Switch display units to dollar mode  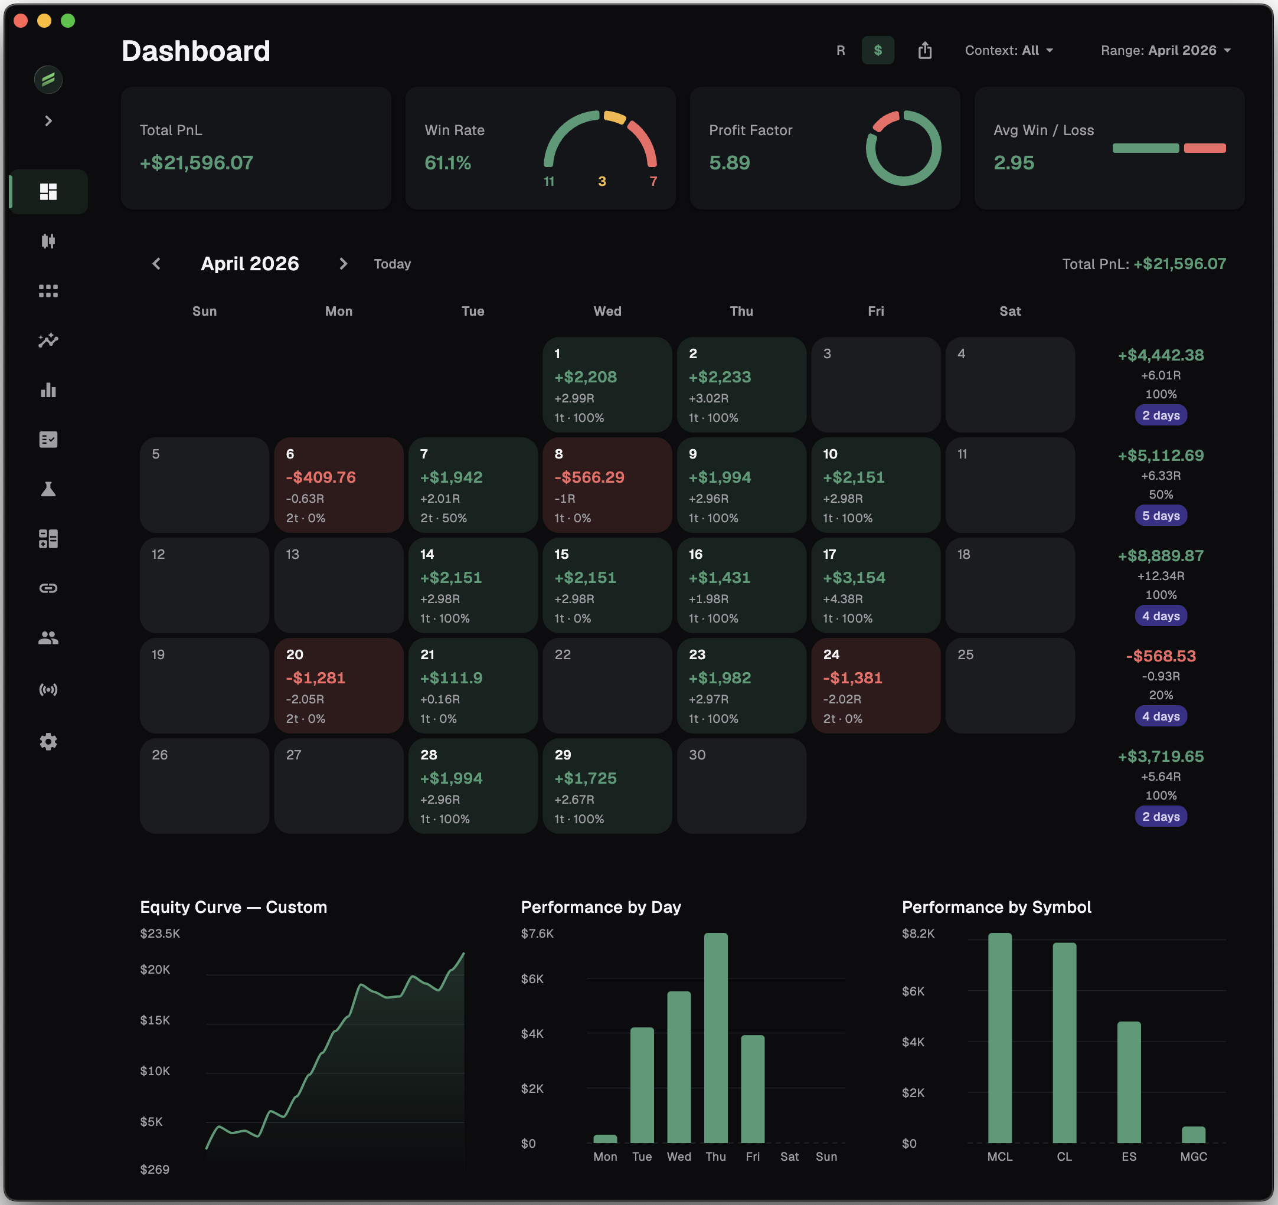pyautogui.click(x=878, y=50)
